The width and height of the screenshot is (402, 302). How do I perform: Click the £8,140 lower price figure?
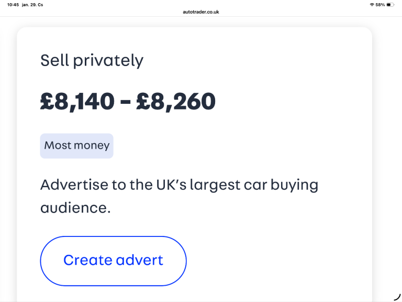[77, 101]
